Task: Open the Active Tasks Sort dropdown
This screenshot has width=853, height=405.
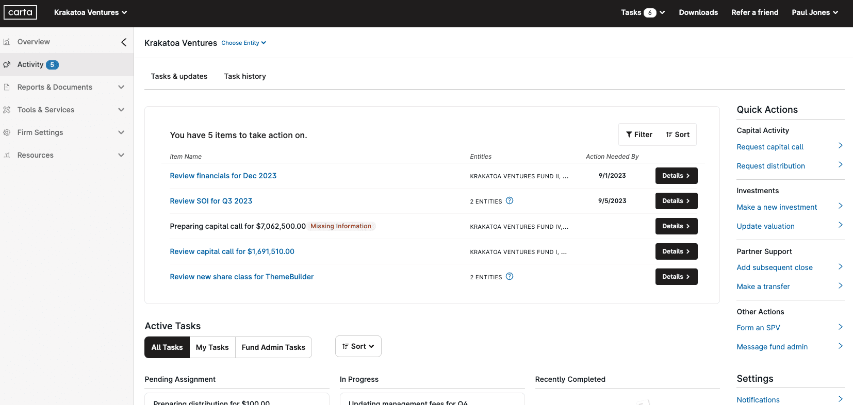Action: tap(358, 346)
